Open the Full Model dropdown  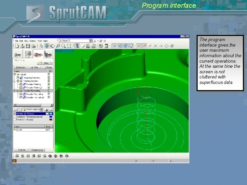pos(41,110)
